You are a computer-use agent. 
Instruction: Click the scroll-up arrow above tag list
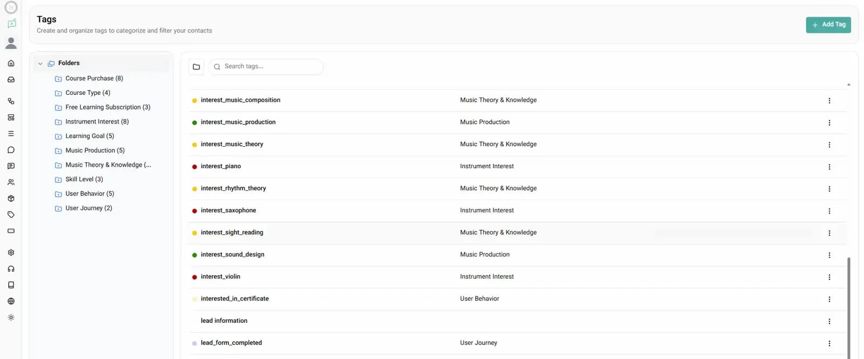pos(849,85)
